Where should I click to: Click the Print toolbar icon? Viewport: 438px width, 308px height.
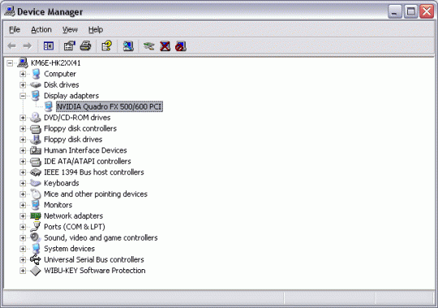pyautogui.click(x=85, y=46)
